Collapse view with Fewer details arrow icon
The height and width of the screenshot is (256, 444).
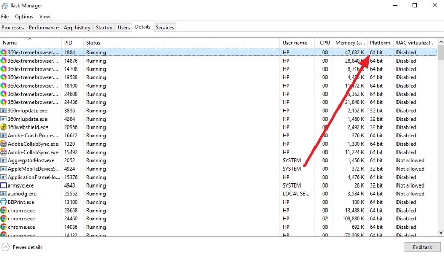point(5,247)
